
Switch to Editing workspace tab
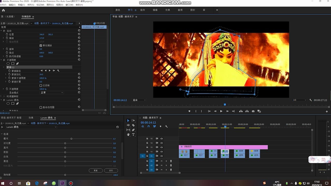[155, 10]
